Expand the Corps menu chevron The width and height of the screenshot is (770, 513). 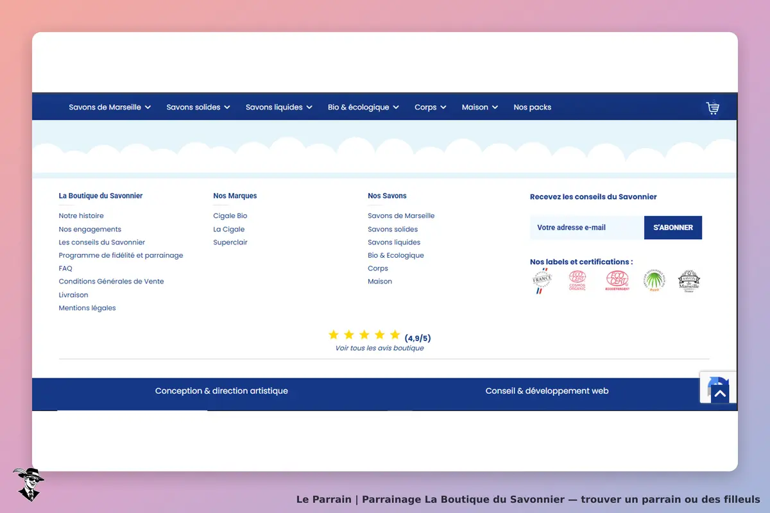click(x=443, y=108)
